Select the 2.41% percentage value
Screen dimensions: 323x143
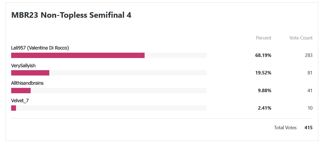(x=264, y=108)
